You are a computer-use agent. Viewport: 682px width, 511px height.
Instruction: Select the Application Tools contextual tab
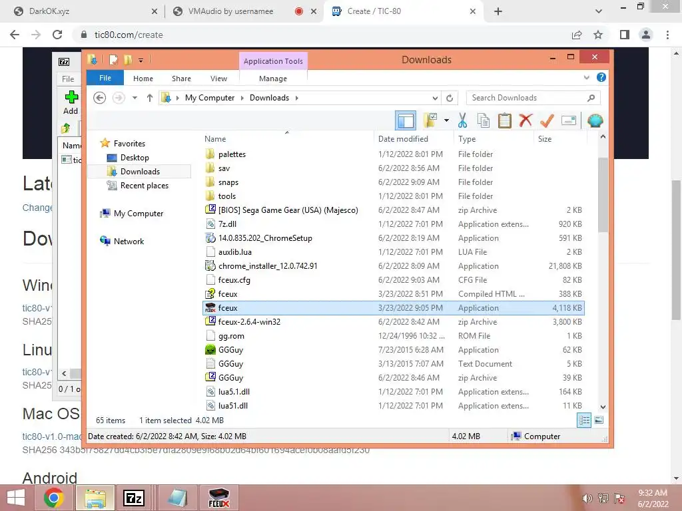[273, 61]
